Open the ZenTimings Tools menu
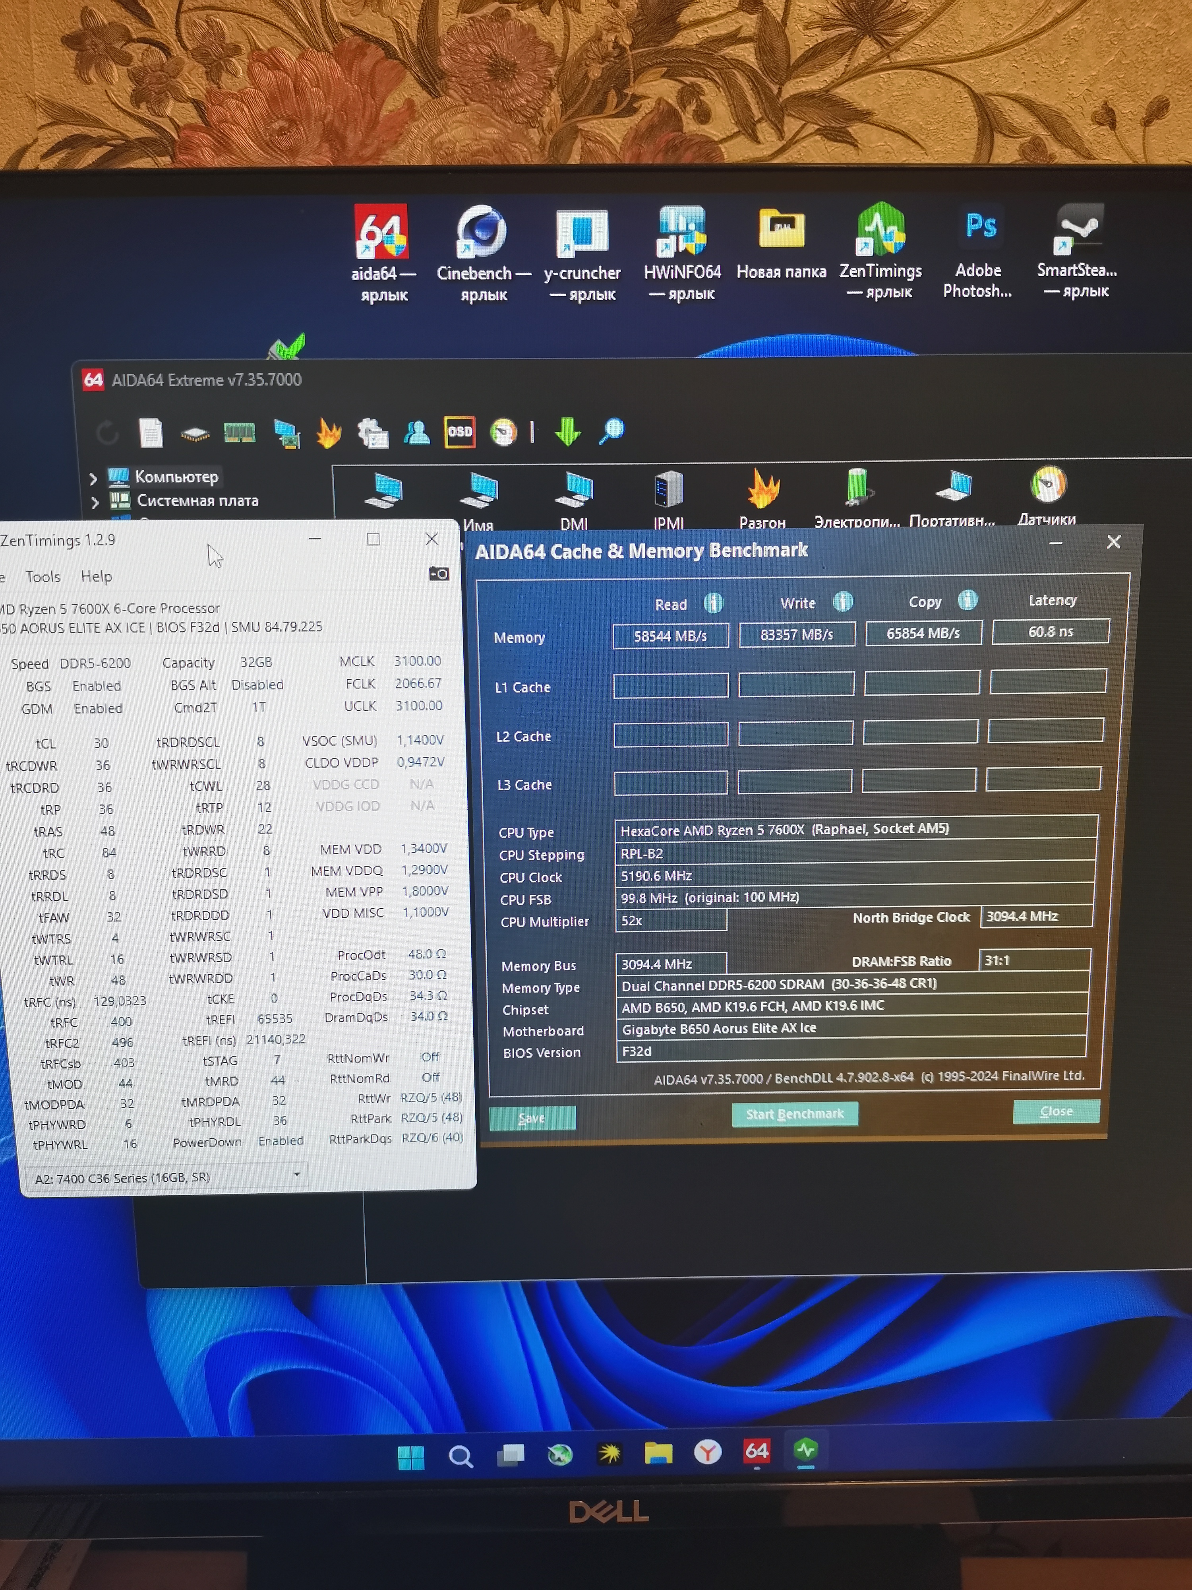This screenshot has width=1192, height=1590. [x=43, y=576]
